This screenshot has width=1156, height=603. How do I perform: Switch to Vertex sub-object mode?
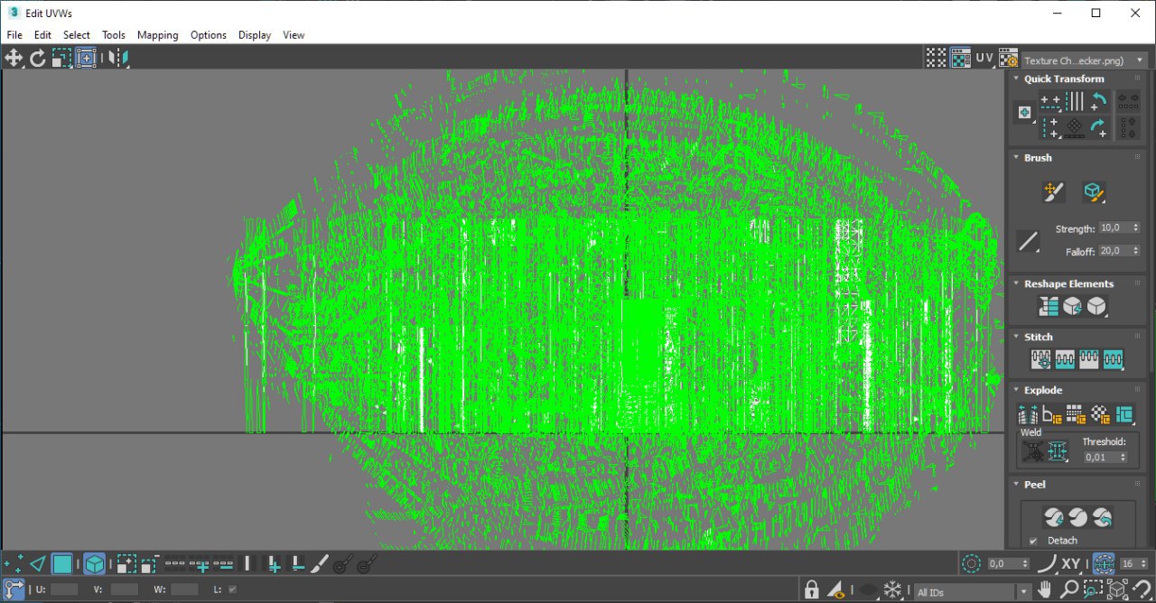coord(14,565)
